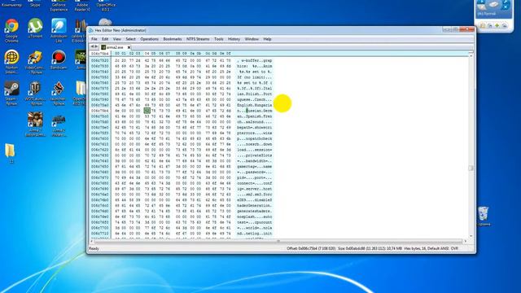Click the Size value in status bar
This screenshot has height=293, width=521.
point(370,248)
